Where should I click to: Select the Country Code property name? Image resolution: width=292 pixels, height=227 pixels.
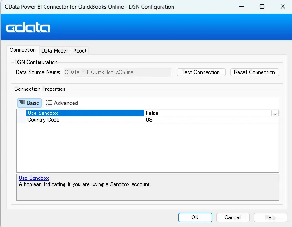(44, 120)
